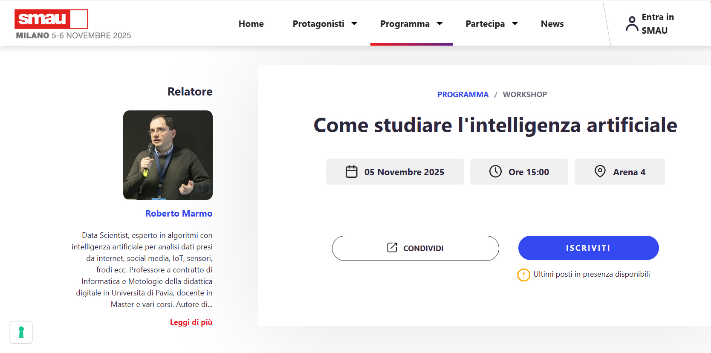The height and width of the screenshot is (353, 711).
Task: Expand the Protagonisti dropdown arrow
Action: (354, 23)
